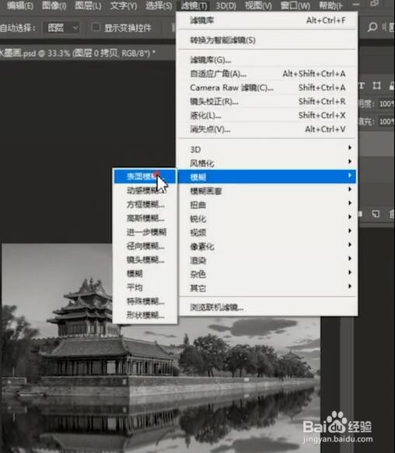Viewport: 395px width, 453px height.
Task: Open the 帮助 menu
Action: tap(330, 5)
